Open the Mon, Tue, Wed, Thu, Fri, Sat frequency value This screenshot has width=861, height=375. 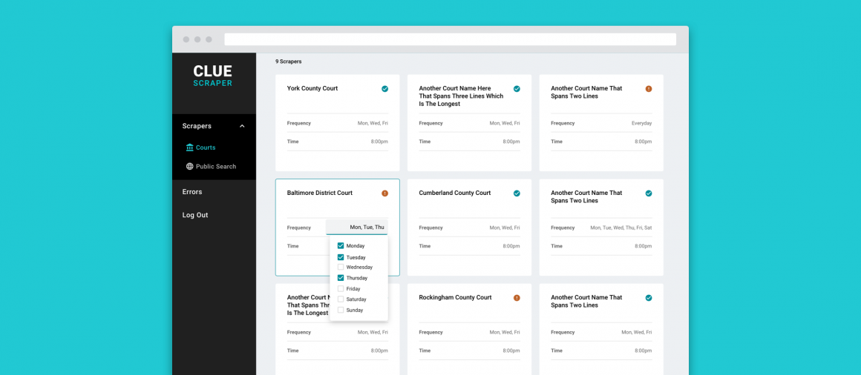point(621,228)
